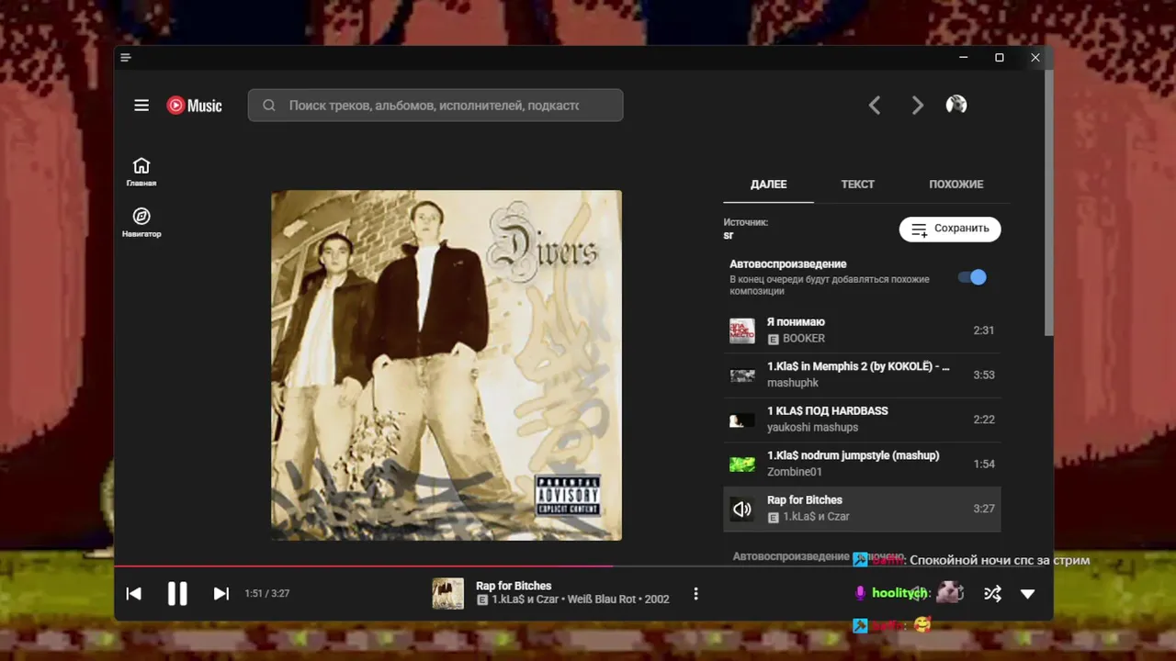1176x661 pixels.
Task: Click Rap for Bitches title in player bar
Action: click(514, 586)
